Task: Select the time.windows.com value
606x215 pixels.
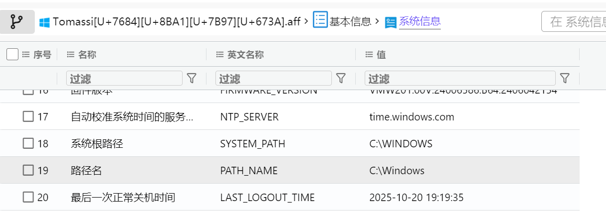Action: (411, 117)
